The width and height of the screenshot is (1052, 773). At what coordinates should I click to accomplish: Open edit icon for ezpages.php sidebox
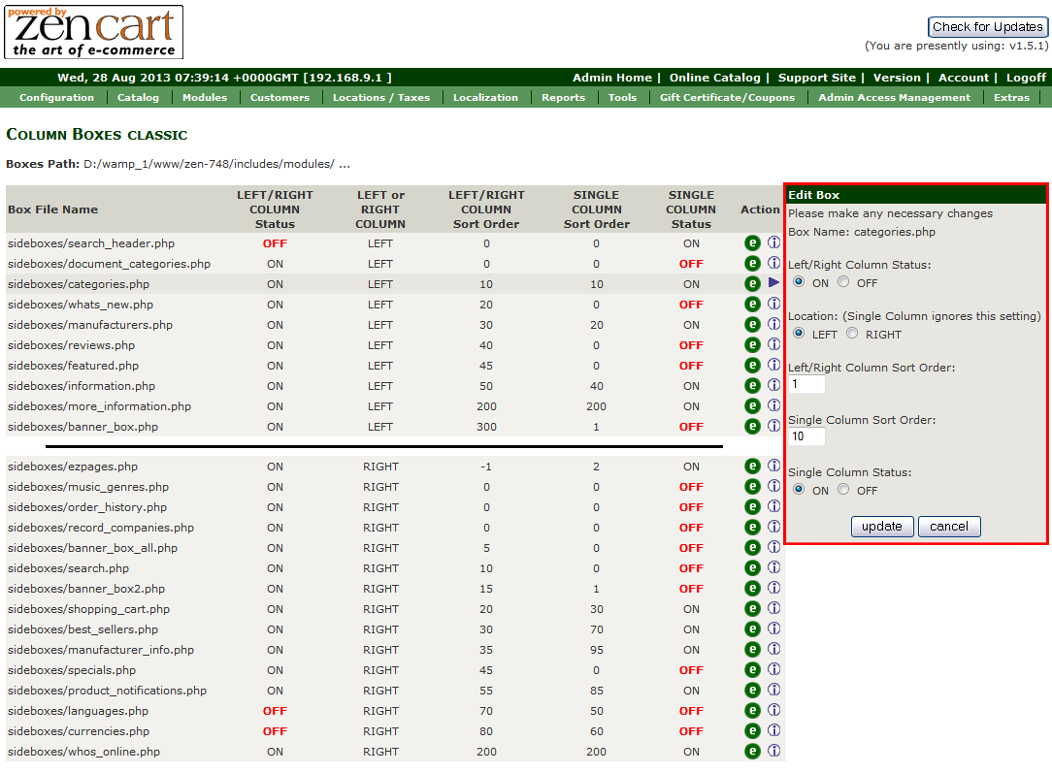click(x=752, y=467)
